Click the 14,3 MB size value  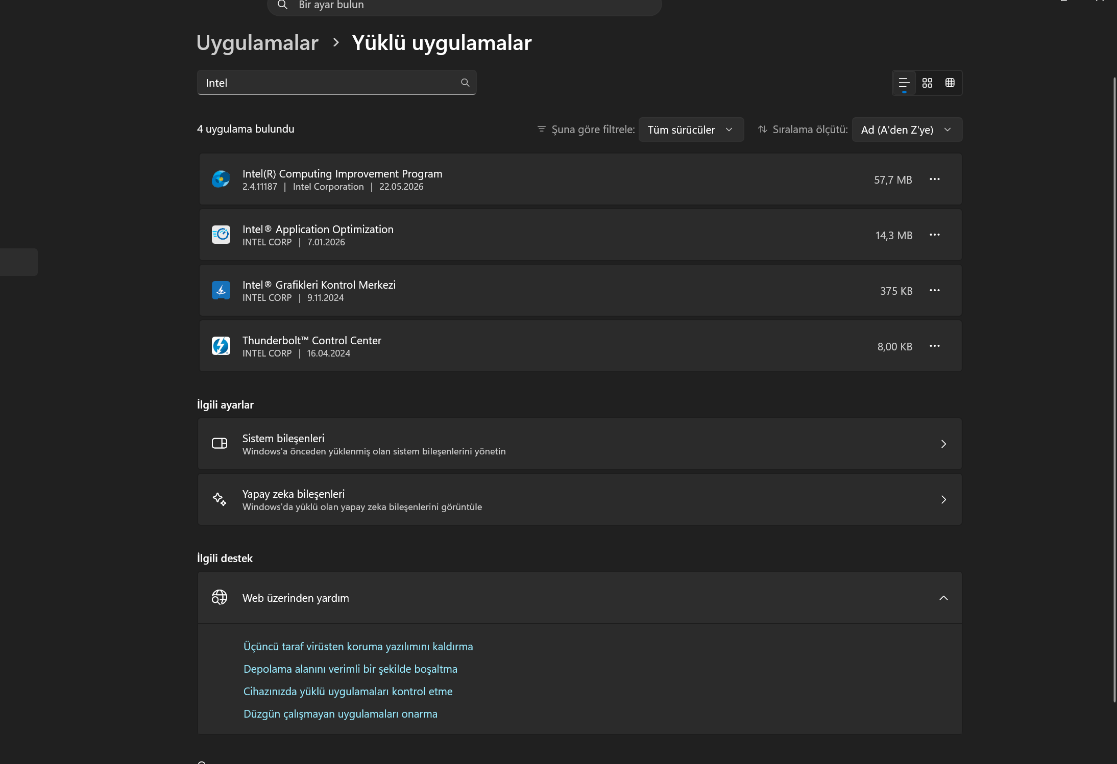coord(893,235)
